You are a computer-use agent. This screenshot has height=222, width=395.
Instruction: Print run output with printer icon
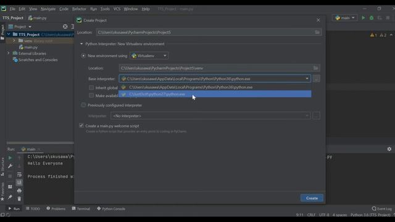click(19, 191)
